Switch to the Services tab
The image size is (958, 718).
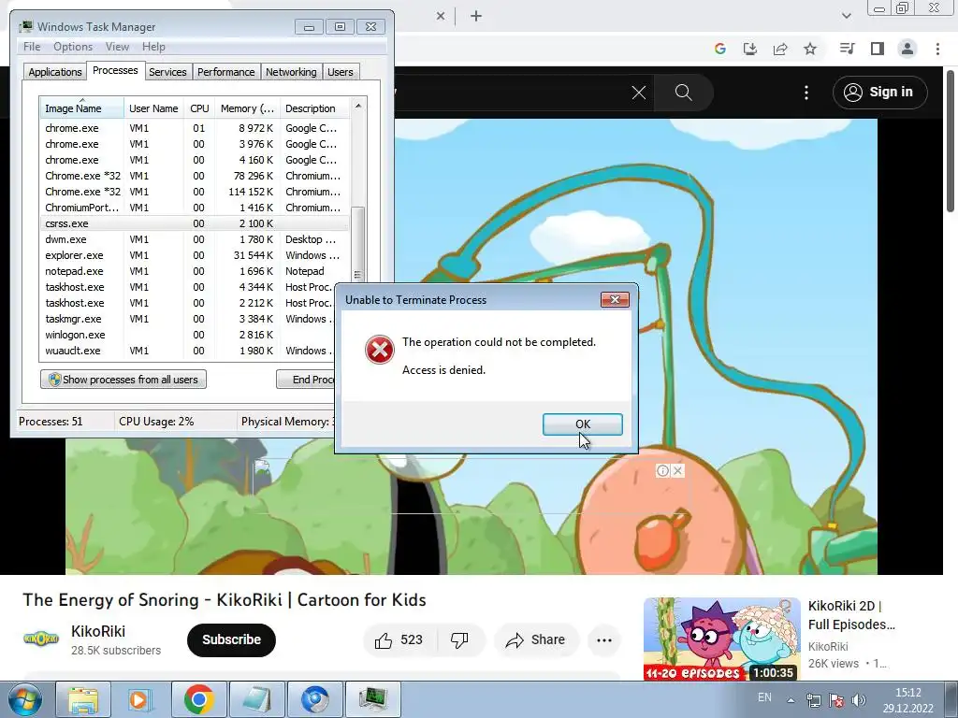tap(167, 71)
